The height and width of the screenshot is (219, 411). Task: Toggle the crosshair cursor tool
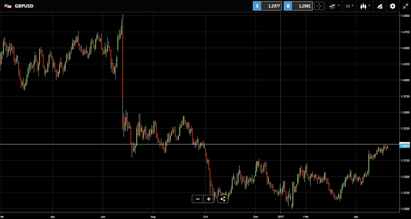click(319, 6)
